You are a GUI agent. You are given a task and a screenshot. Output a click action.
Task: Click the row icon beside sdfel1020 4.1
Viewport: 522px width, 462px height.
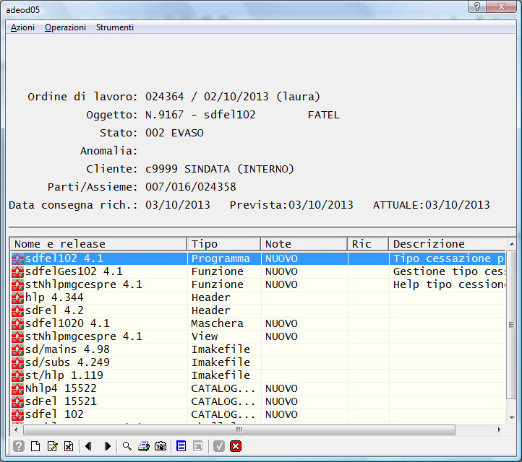(x=17, y=323)
